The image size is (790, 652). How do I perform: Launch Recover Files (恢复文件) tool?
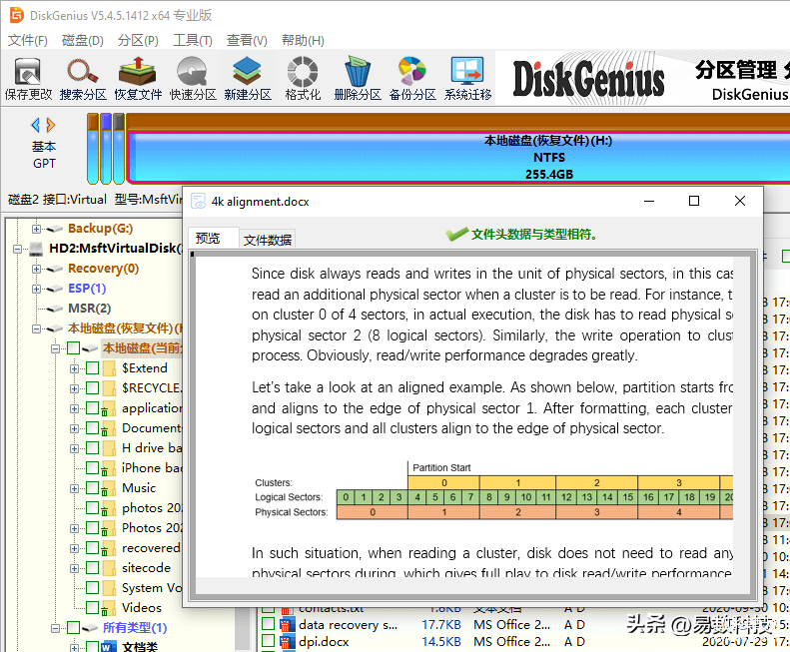pyautogui.click(x=138, y=79)
